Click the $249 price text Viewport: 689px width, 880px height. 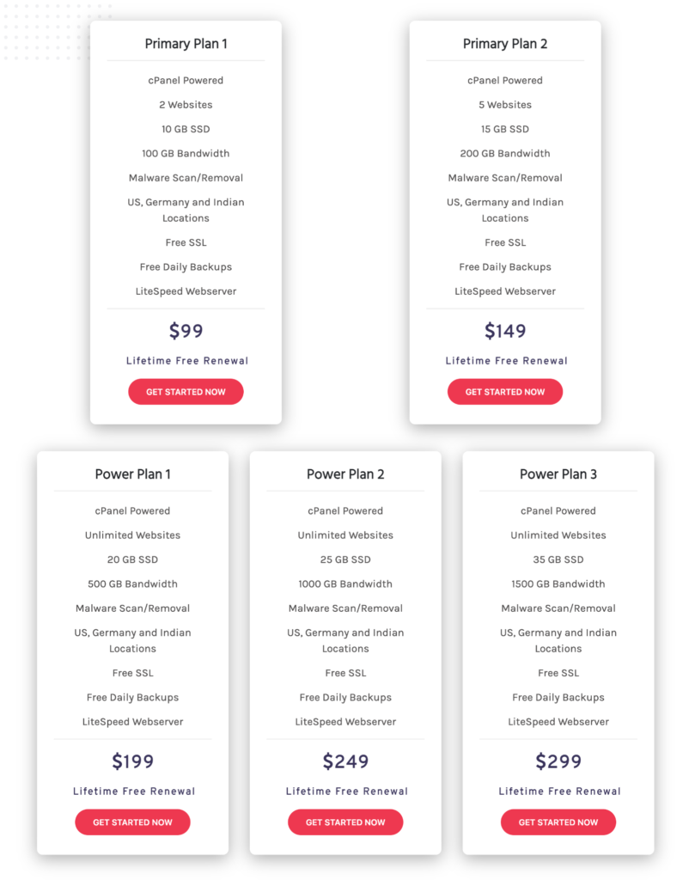(x=345, y=761)
